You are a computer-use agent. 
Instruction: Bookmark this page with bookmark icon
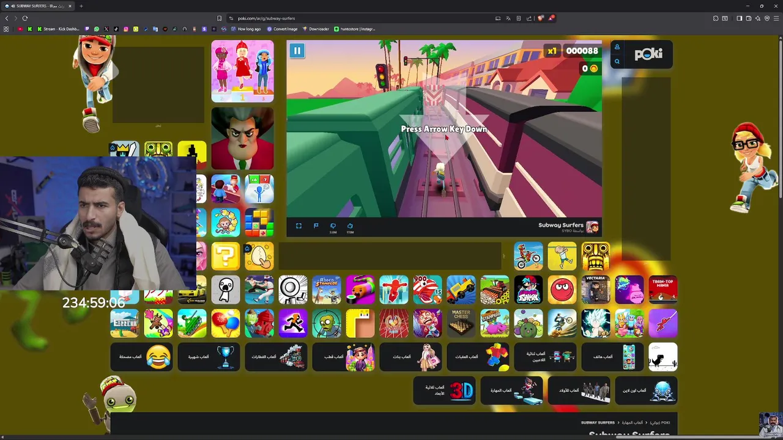(219, 18)
